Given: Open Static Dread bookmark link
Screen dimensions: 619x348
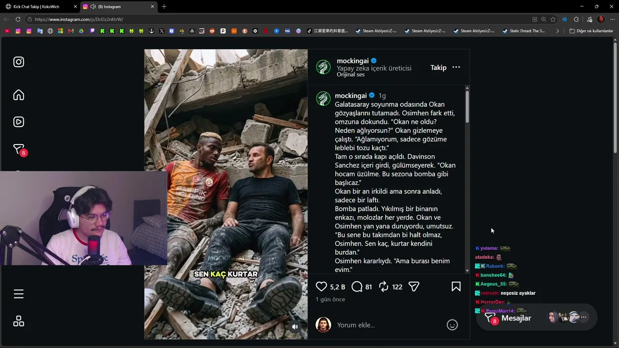Looking at the screenshot, I should point(524,31).
